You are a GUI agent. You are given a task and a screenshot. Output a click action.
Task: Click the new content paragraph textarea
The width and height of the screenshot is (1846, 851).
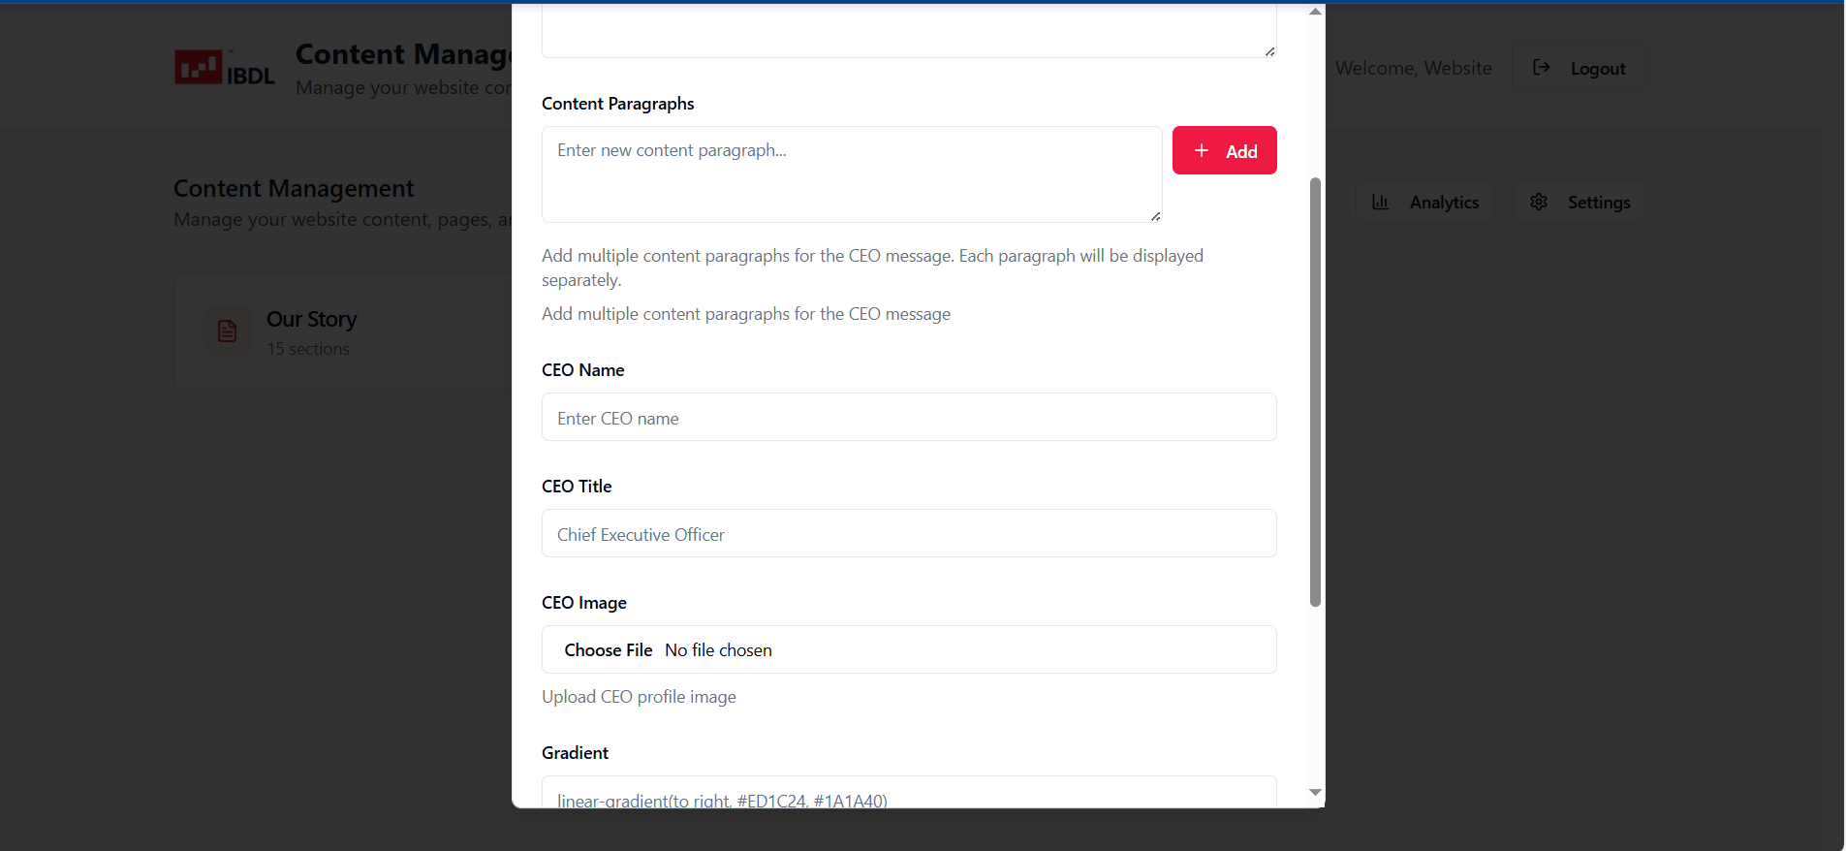(x=851, y=174)
